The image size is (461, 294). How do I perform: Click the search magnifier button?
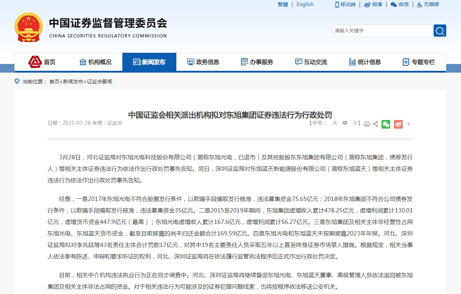(x=440, y=31)
